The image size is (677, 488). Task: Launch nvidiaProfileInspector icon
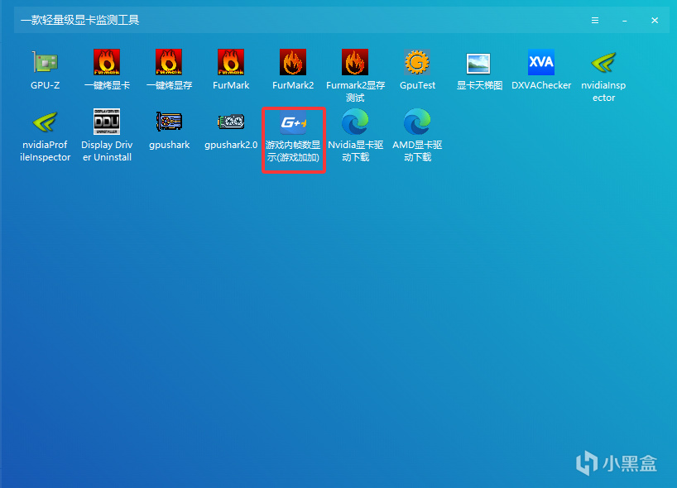click(45, 122)
